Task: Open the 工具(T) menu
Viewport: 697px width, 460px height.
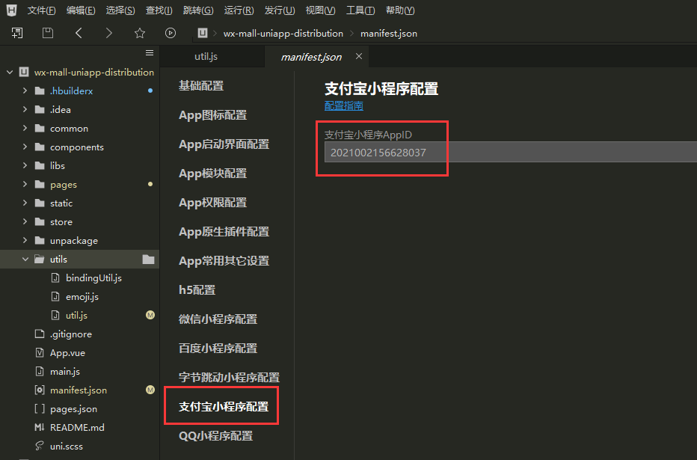Action: click(360, 10)
